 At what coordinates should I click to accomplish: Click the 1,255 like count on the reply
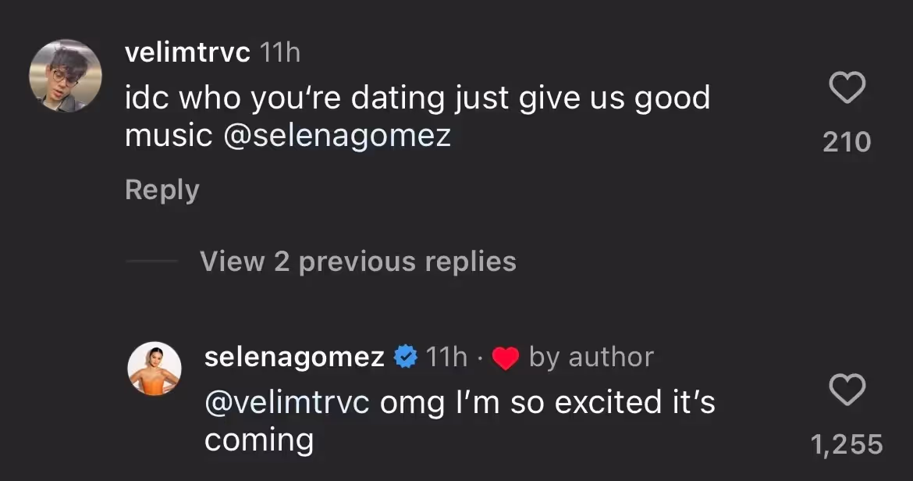coord(847,444)
